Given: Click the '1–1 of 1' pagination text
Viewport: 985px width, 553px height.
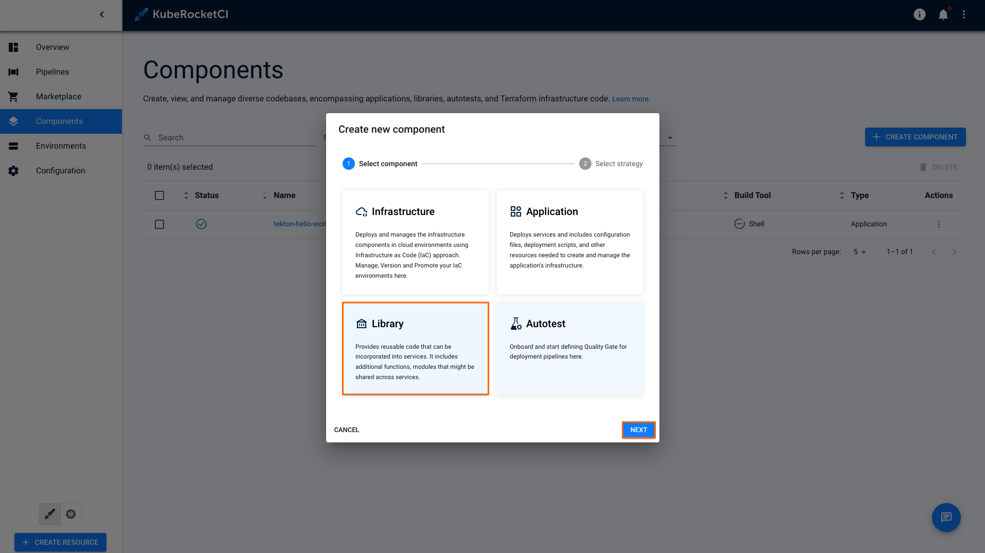Looking at the screenshot, I should (x=900, y=252).
